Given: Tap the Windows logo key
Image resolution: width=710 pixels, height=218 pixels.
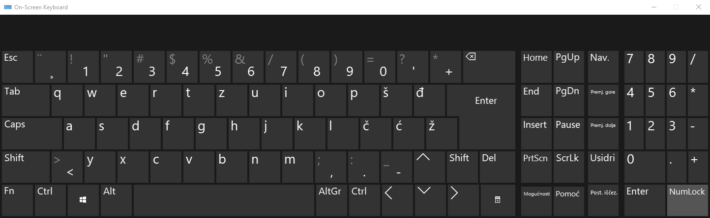Looking at the screenshot, I should pos(83,200).
